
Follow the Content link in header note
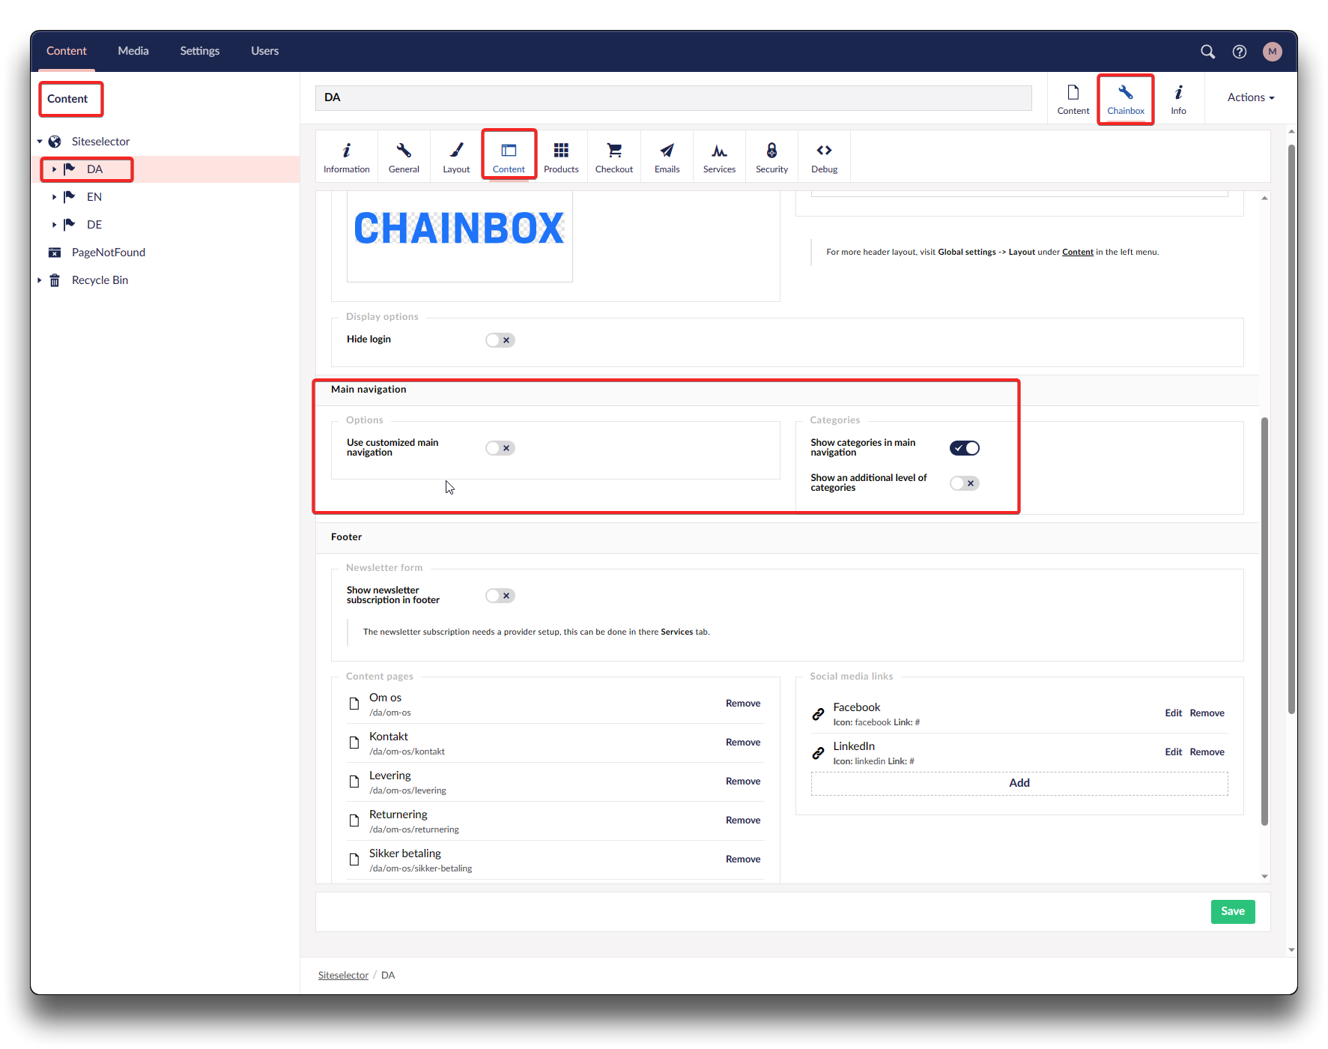pos(1078,252)
